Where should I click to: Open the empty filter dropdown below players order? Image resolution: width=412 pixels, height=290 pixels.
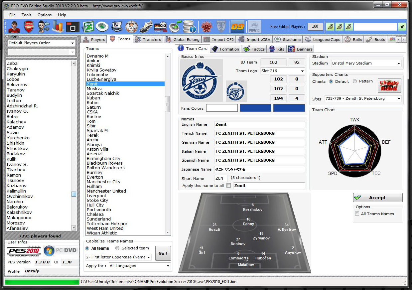pyautogui.click(x=41, y=52)
